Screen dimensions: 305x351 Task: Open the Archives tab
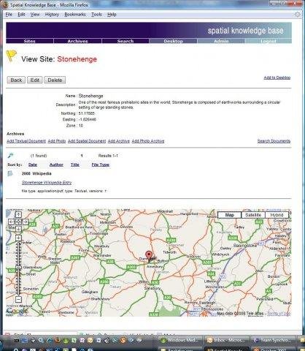(x=77, y=41)
